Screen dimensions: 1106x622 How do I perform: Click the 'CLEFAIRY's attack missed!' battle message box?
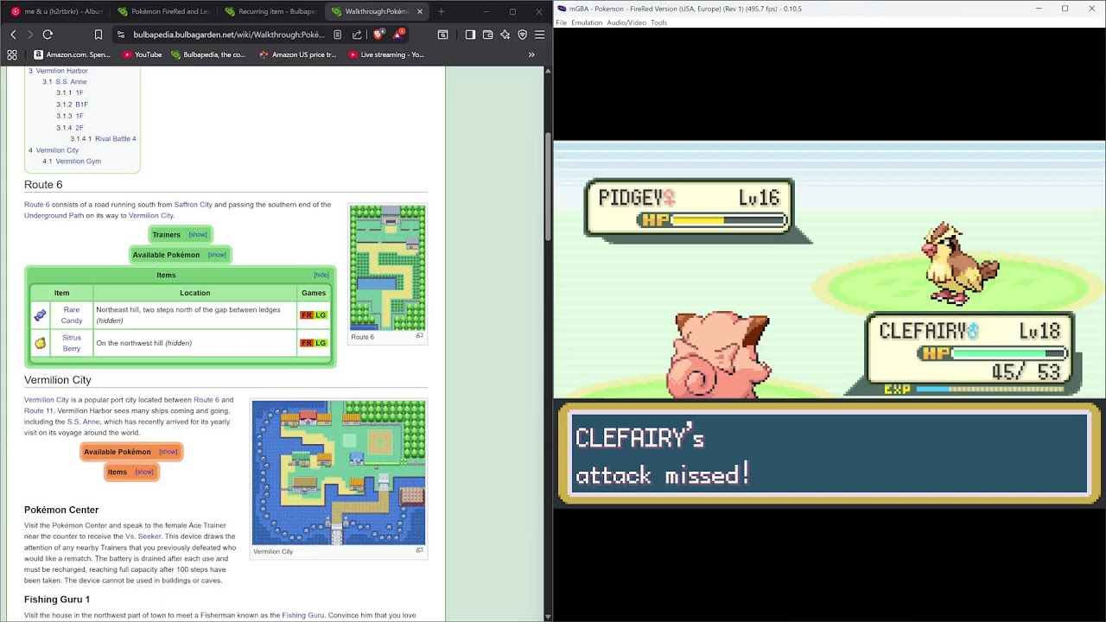click(x=829, y=454)
